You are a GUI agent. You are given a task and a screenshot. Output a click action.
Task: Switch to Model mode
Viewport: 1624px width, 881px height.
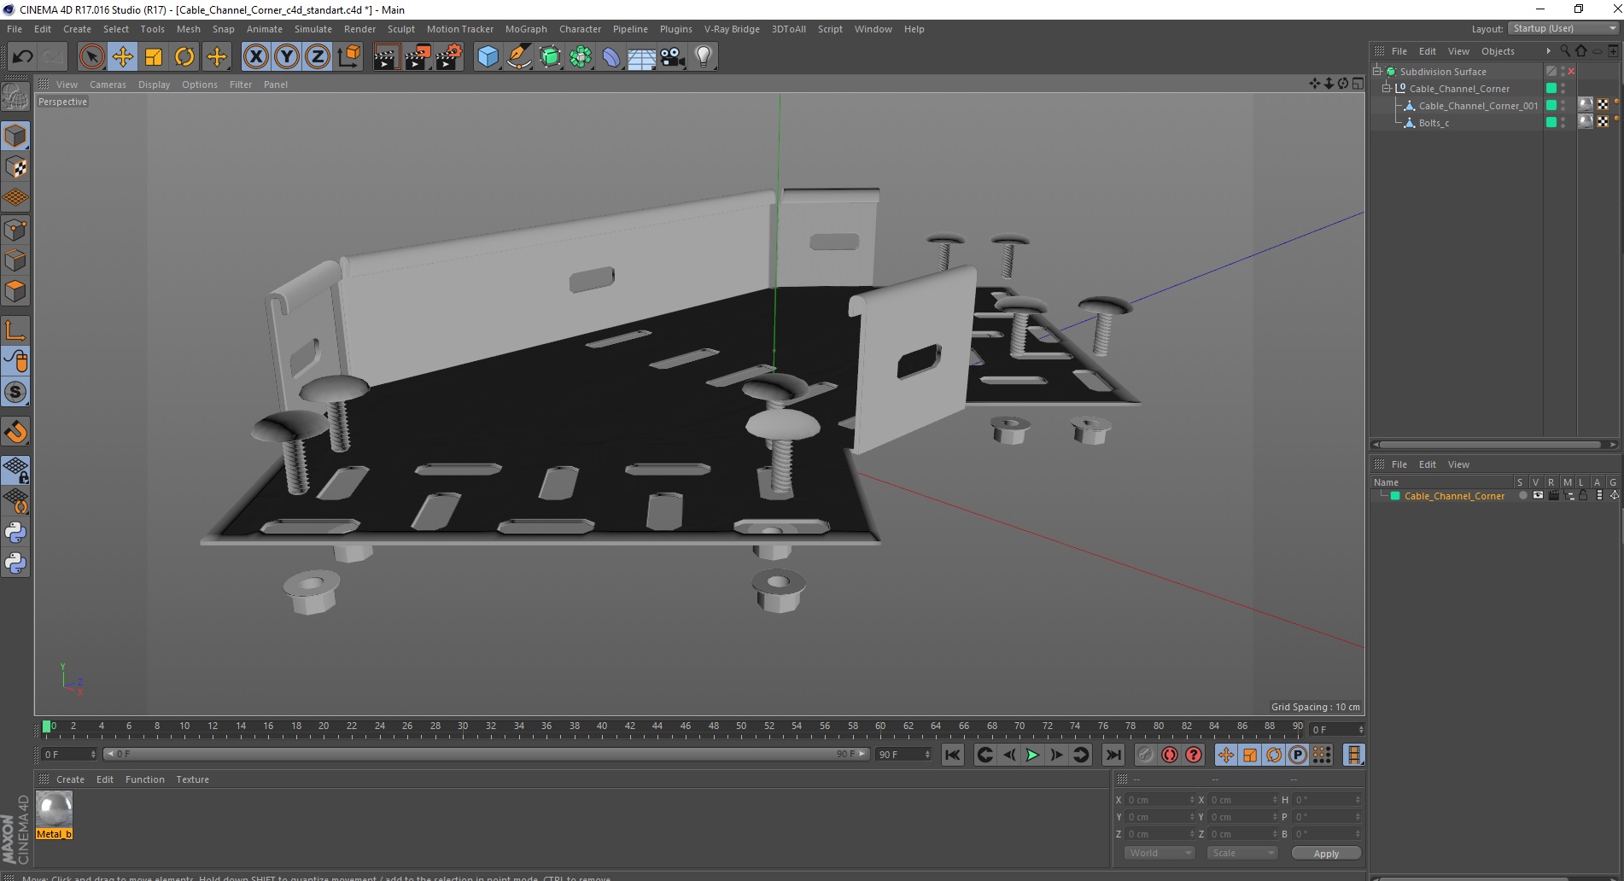coord(15,137)
